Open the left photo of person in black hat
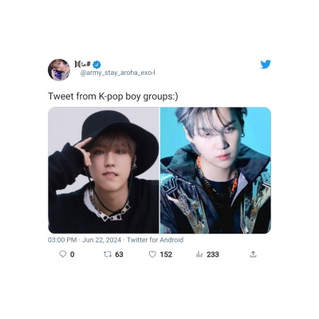Viewport: 319px width, 319px height. click(104, 170)
